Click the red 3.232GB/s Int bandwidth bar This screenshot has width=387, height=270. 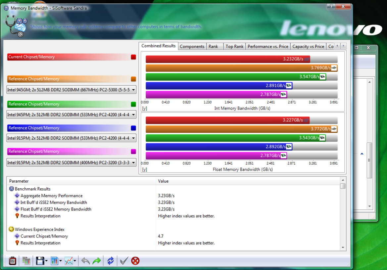pyautogui.click(x=228, y=59)
